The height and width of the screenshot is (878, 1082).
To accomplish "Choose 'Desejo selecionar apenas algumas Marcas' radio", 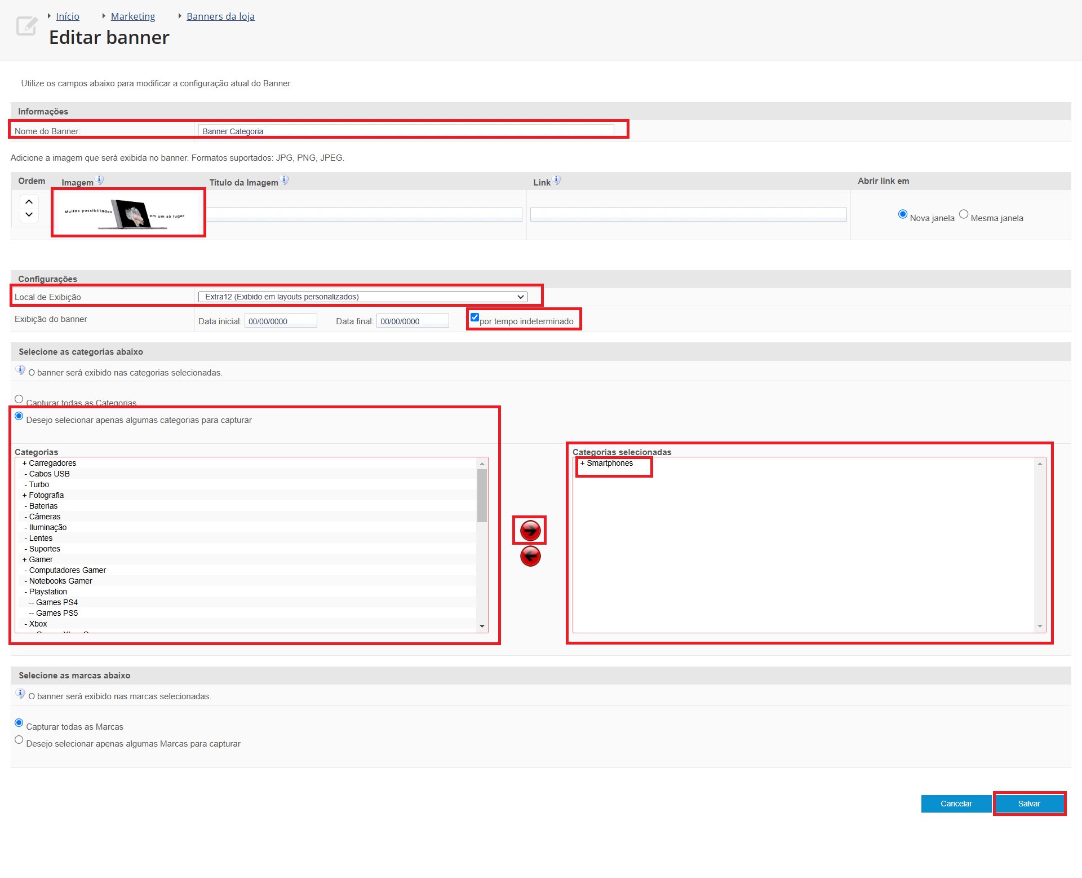I will [19, 740].
